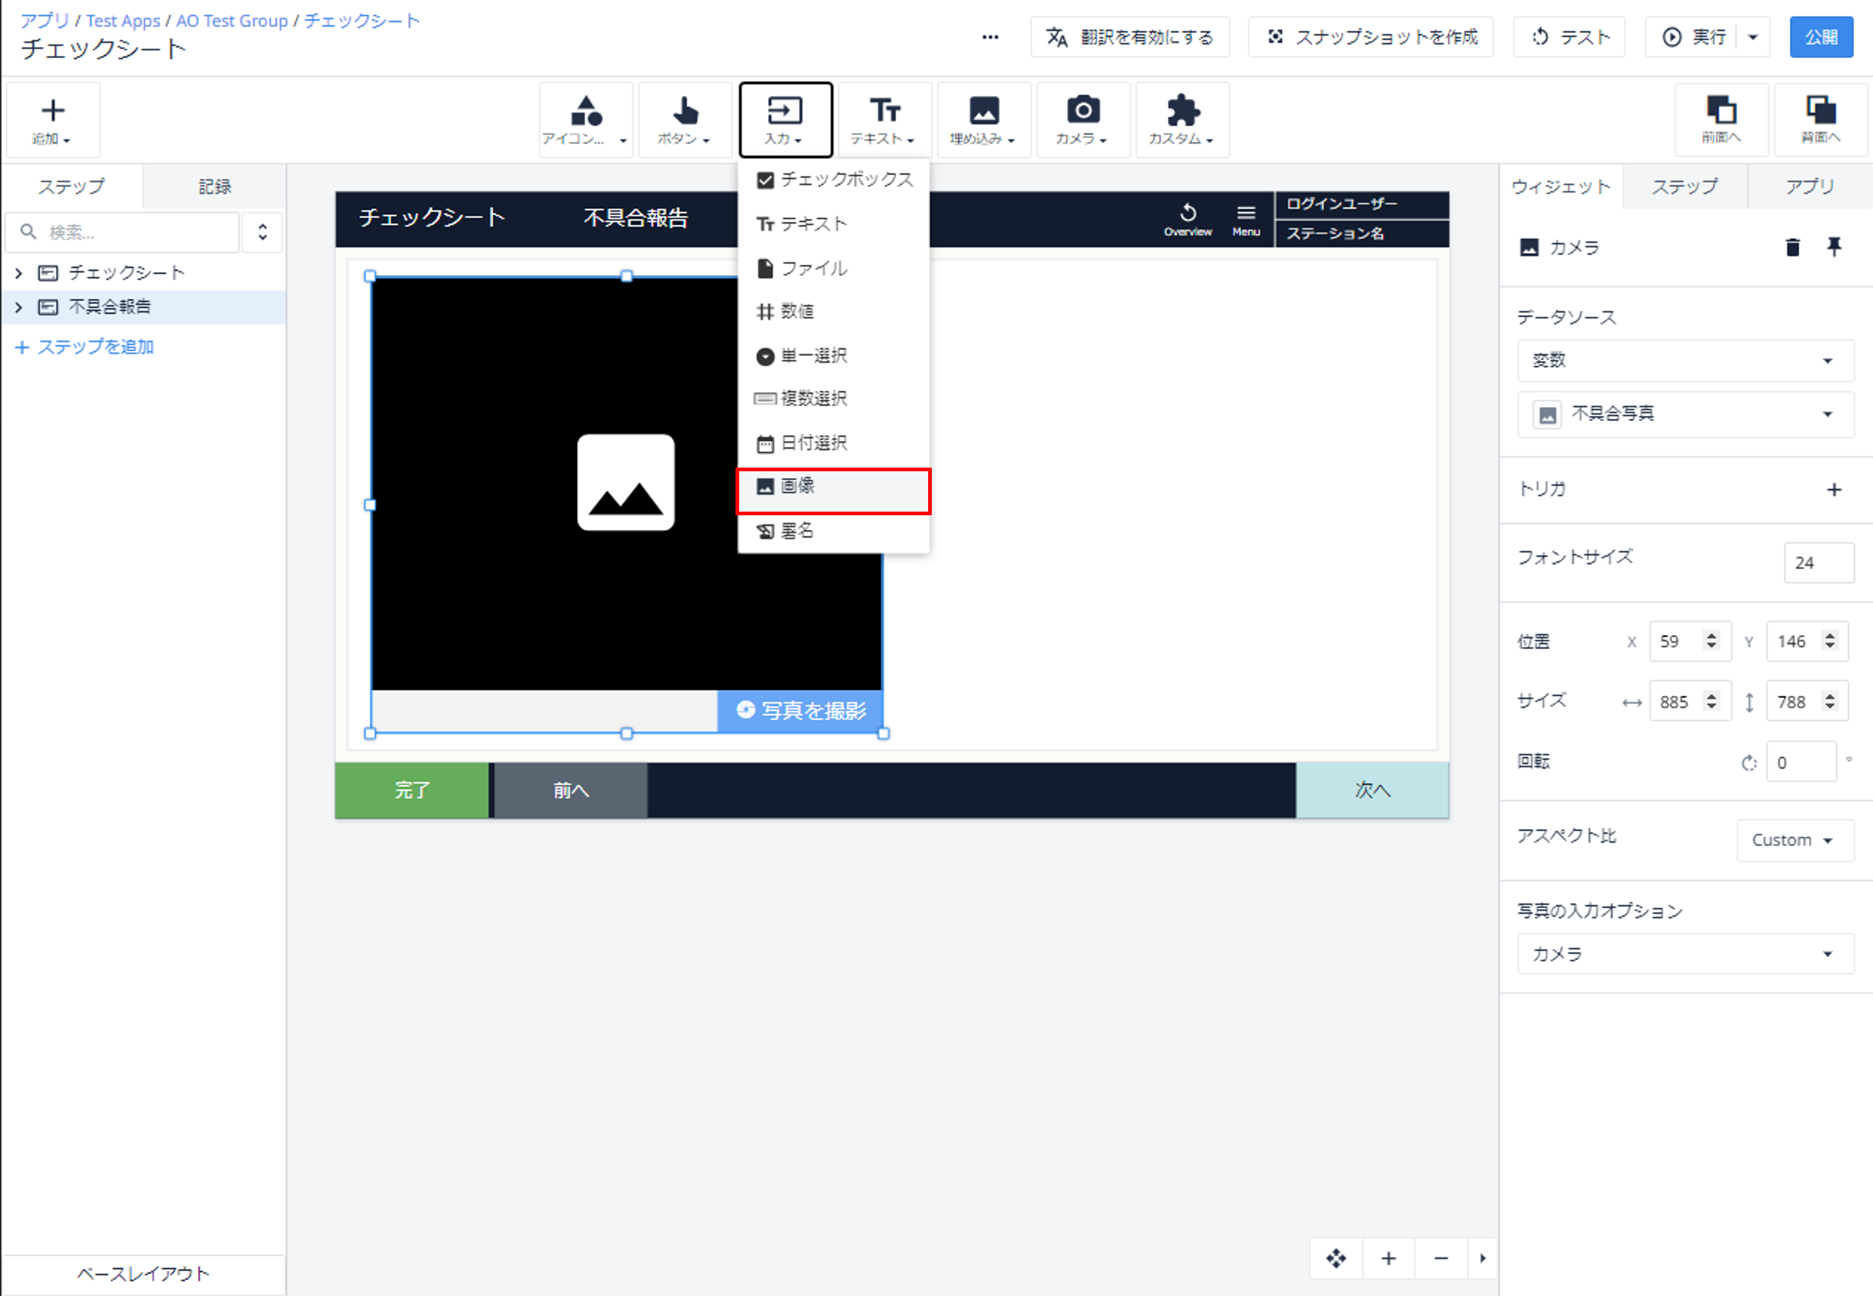Screen dimensions: 1873x1296
Task: Switch to the ウィジェット tab
Action: (x=1560, y=186)
